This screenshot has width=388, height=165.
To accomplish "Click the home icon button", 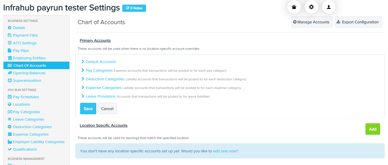I will pos(294,7).
